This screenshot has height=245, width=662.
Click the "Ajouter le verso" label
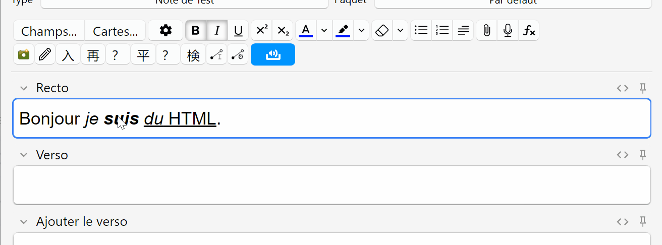click(82, 221)
